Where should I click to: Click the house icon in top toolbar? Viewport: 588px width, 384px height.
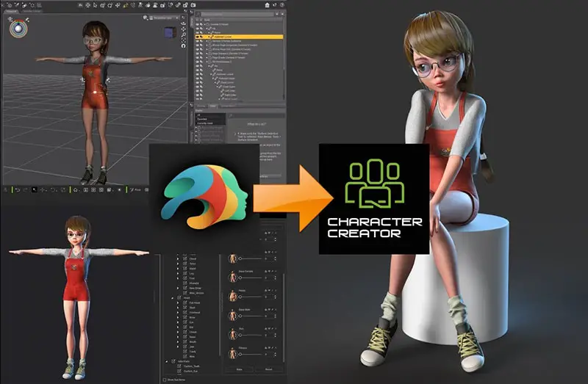pyautogui.click(x=267, y=5)
